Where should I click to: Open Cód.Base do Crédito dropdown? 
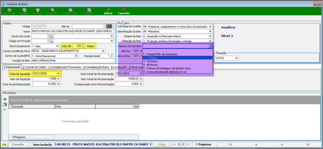[x=210, y=27]
